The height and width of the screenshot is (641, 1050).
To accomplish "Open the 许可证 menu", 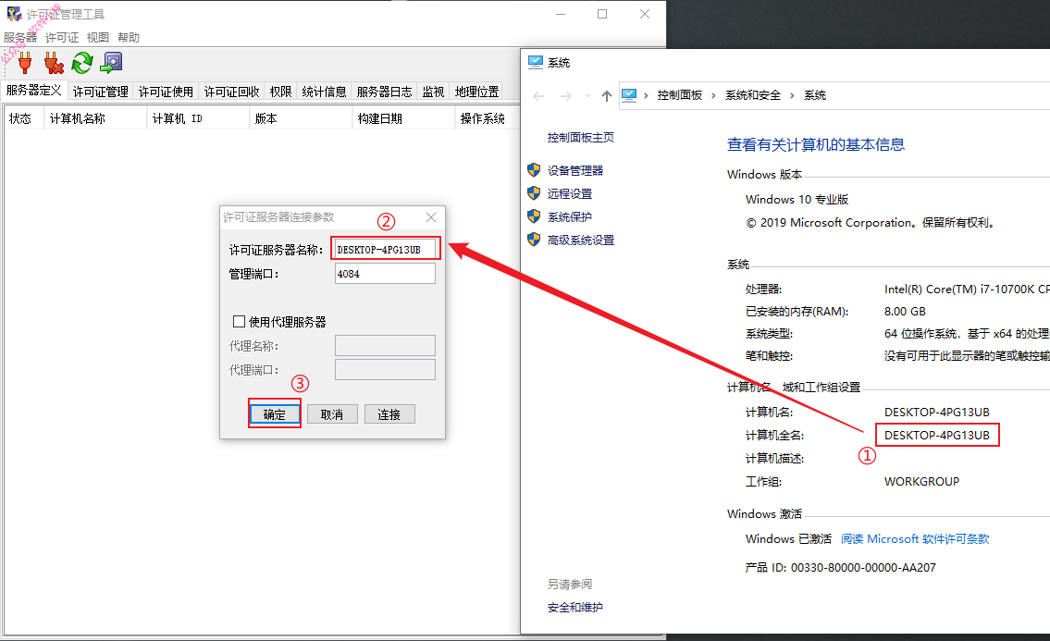I will tap(62, 38).
